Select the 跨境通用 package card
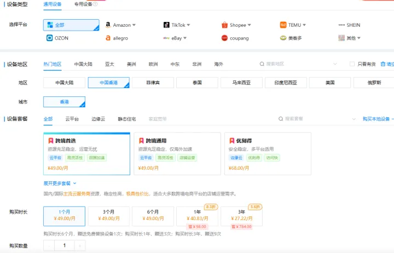Viewport: 394px width, 253px height. pos(177,154)
